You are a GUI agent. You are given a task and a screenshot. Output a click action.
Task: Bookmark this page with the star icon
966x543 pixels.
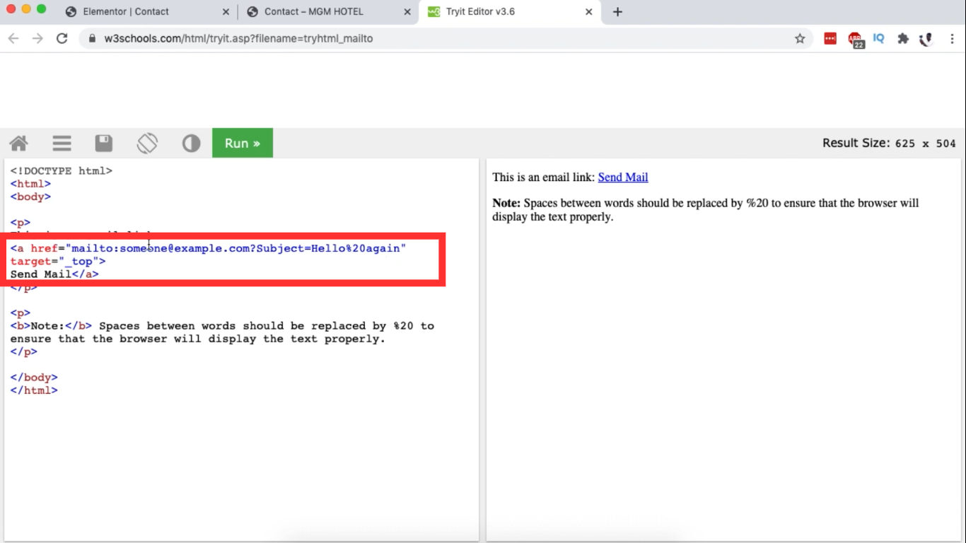point(800,39)
